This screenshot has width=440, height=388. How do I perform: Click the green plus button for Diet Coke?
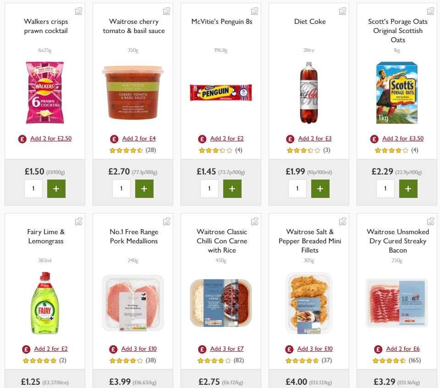tap(320, 188)
